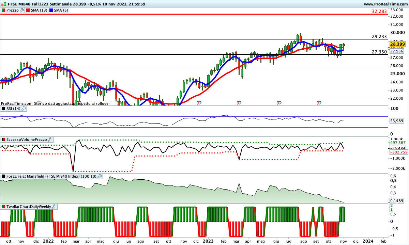Image resolution: width=409 pixels, height=245 pixels.
Task: Click the yellow 28.399 current price tag
Action: 397,44
